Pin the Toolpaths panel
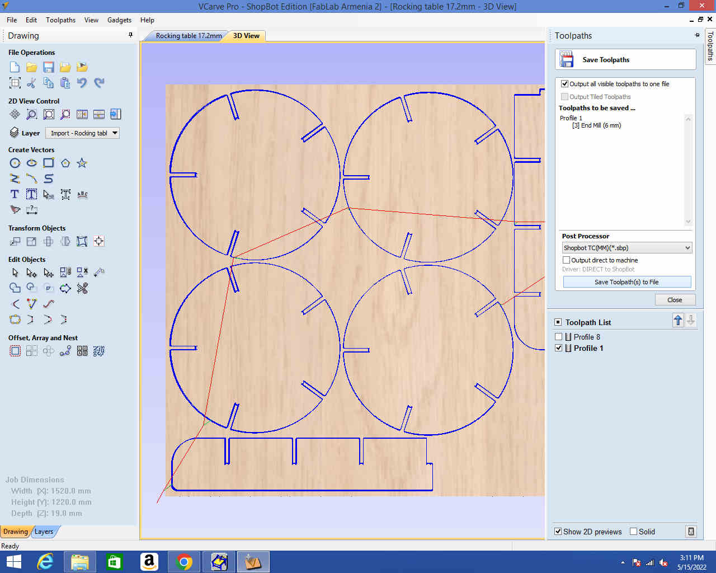Screen dimensions: 716x573 pos(697,35)
